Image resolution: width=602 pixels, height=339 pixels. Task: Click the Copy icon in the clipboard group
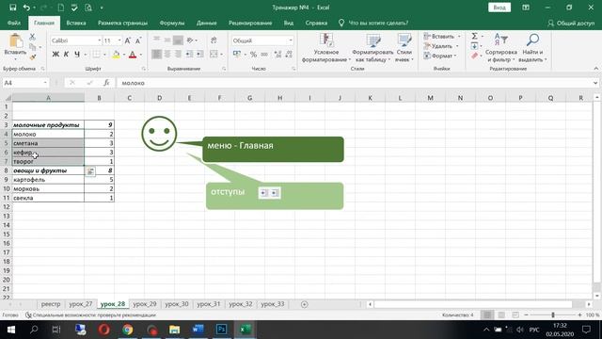click(32, 47)
